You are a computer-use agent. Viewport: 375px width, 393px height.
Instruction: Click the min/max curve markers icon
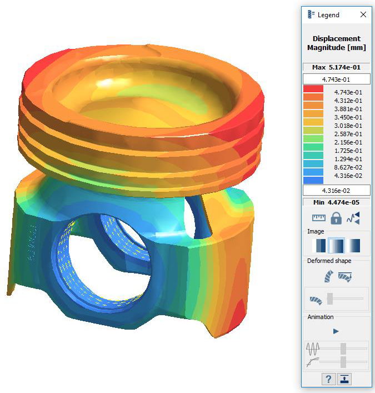click(x=353, y=218)
